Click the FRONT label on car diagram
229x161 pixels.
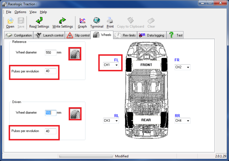146,65
